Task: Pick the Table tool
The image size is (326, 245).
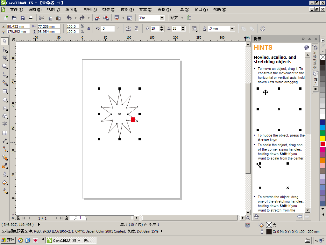Action: (x=5, y=133)
